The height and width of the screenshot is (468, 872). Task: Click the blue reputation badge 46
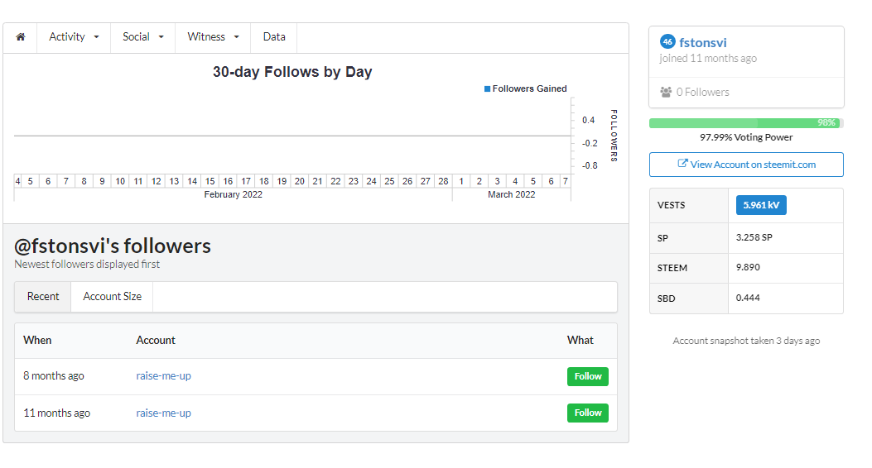667,41
